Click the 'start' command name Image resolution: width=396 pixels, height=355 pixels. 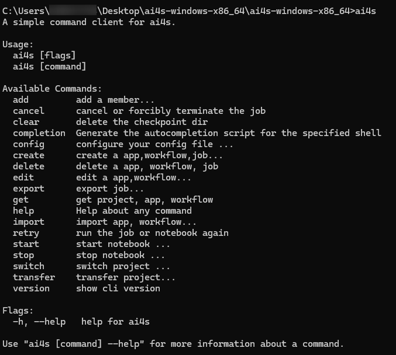[26, 244]
